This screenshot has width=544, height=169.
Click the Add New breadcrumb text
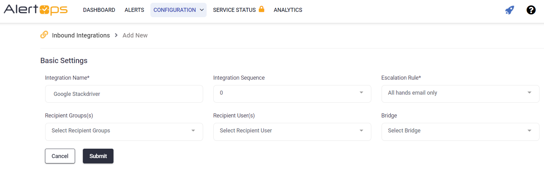(x=135, y=35)
